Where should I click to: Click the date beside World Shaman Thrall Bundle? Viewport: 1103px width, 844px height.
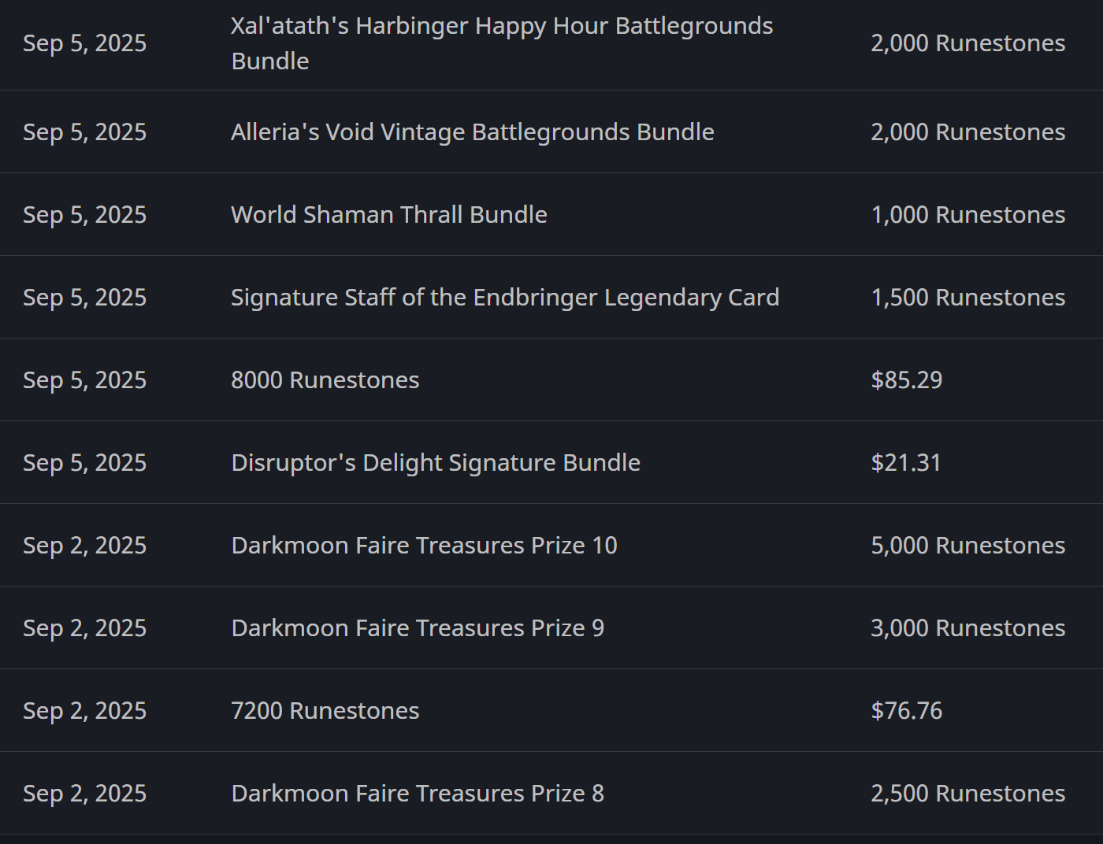[84, 215]
